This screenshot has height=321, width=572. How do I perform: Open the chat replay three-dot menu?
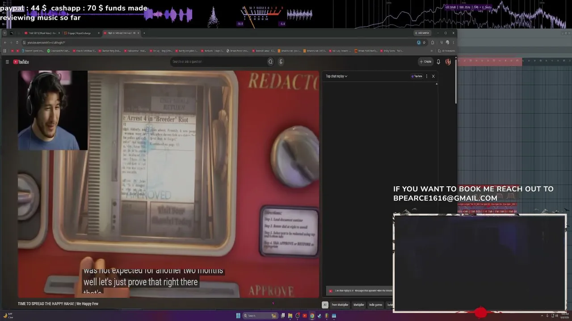[427, 76]
